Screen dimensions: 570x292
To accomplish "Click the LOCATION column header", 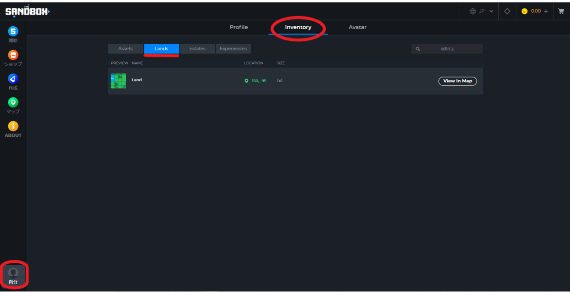I will tap(254, 63).
